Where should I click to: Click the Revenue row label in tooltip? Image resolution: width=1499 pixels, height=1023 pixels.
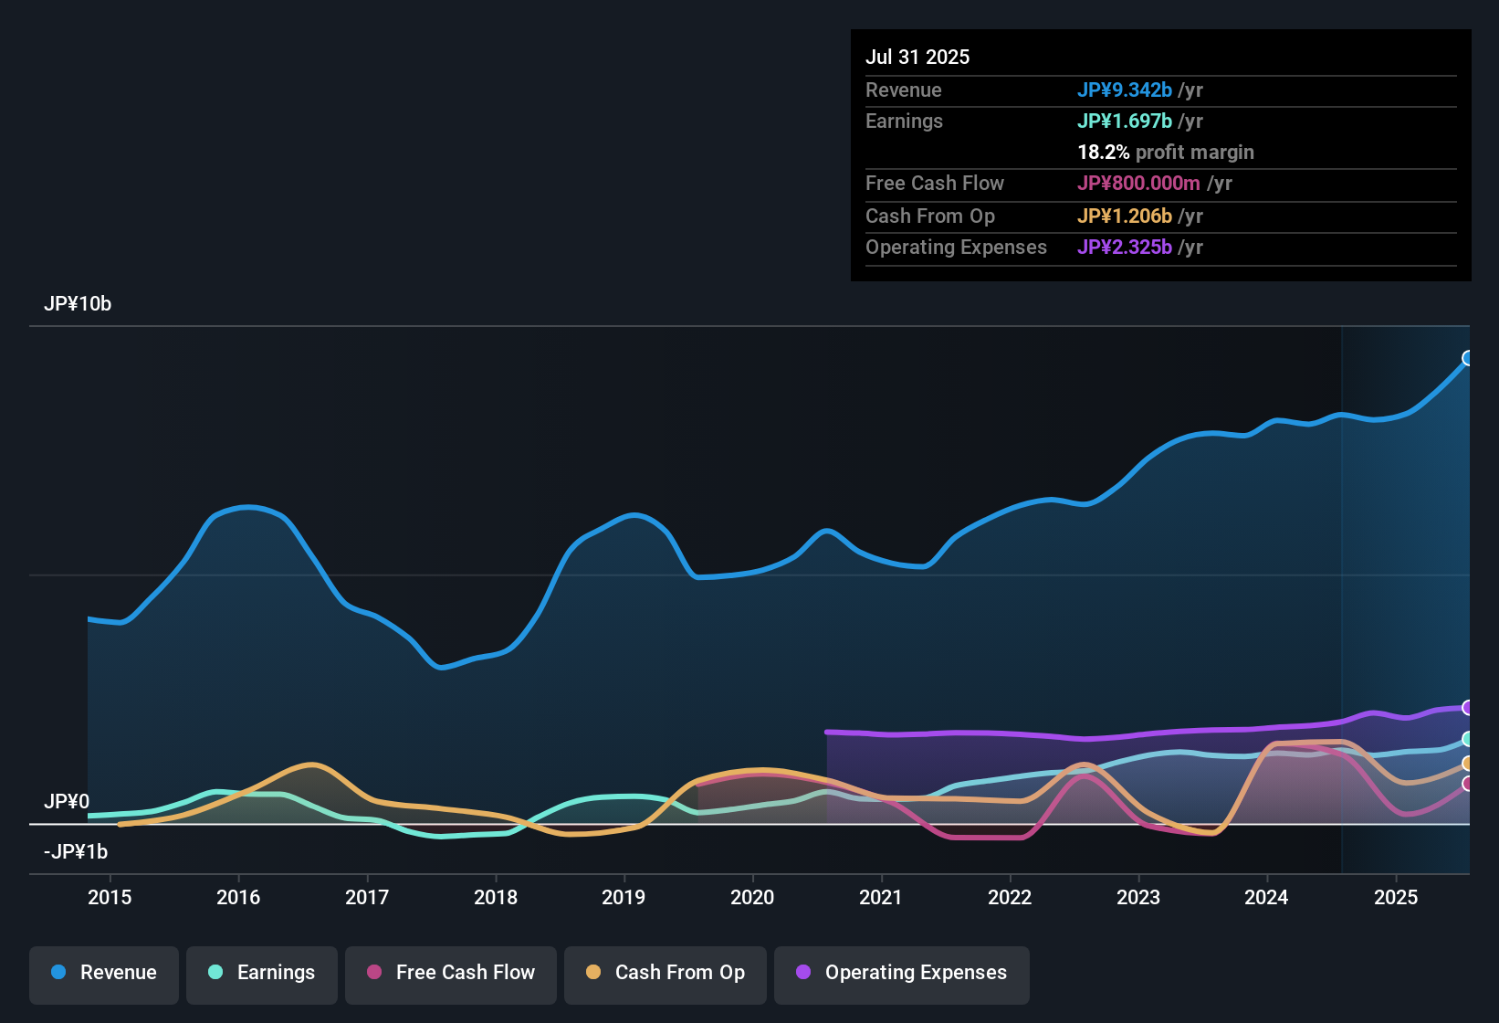pyautogui.click(x=904, y=90)
